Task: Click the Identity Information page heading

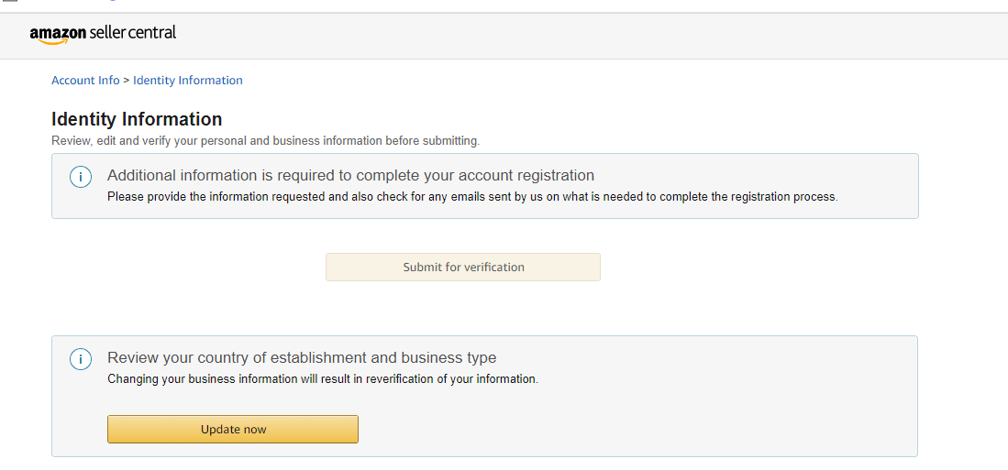Action: 137,119
